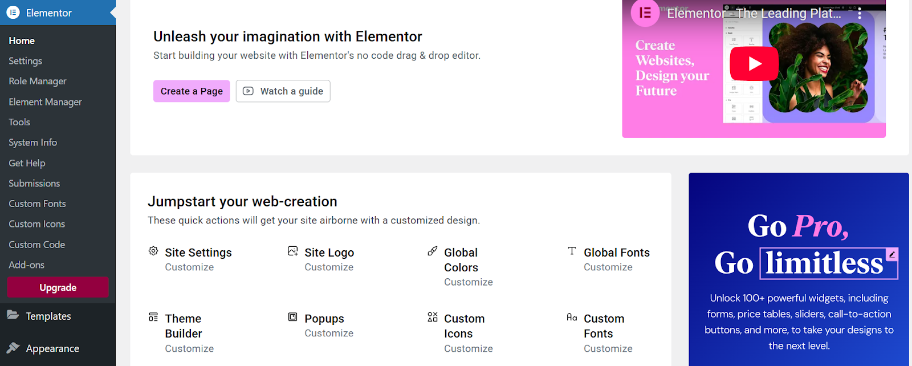Click the Watch a guide button

(283, 91)
